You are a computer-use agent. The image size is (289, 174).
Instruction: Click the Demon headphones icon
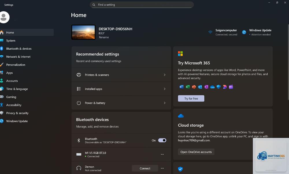79,168
